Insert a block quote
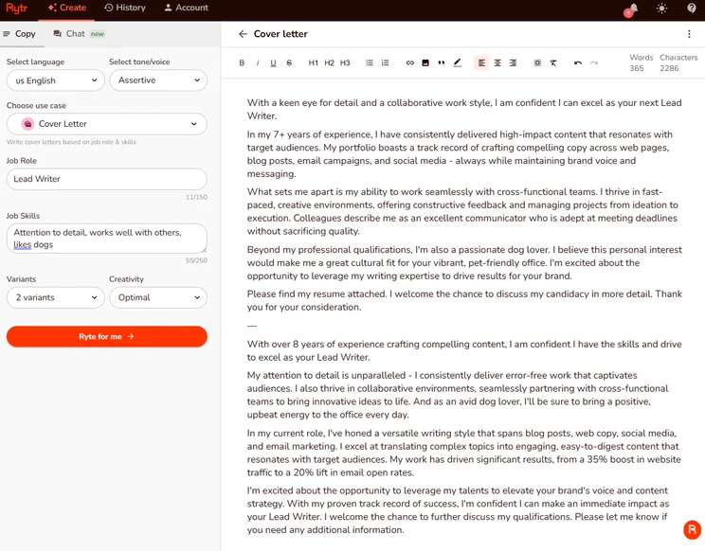This screenshot has width=705, height=551. [x=441, y=62]
